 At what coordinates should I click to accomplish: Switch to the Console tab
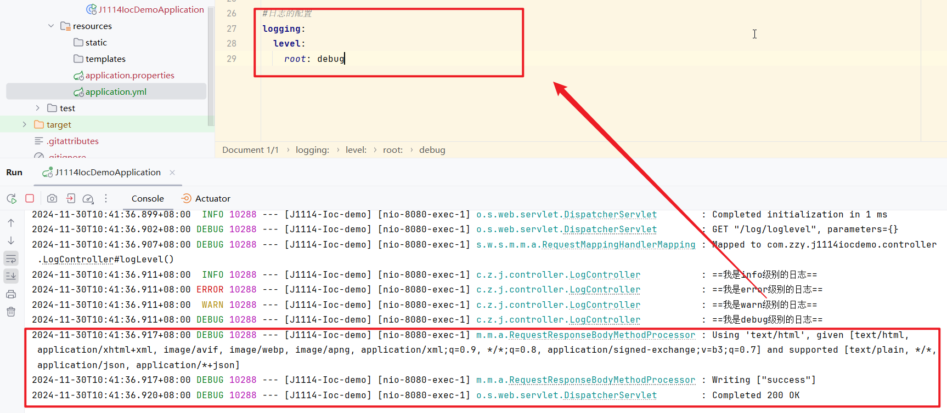click(148, 198)
